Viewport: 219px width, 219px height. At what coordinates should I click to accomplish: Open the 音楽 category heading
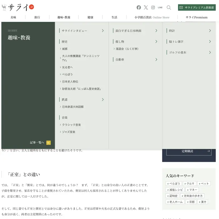coord(64,118)
